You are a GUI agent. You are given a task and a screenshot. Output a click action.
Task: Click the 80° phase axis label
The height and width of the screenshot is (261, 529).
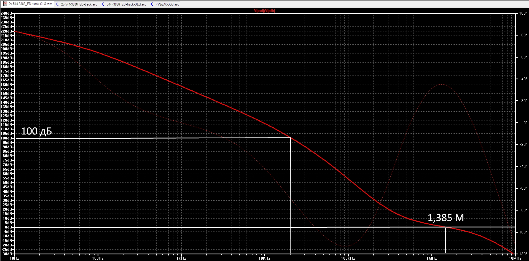coord(524,35)
